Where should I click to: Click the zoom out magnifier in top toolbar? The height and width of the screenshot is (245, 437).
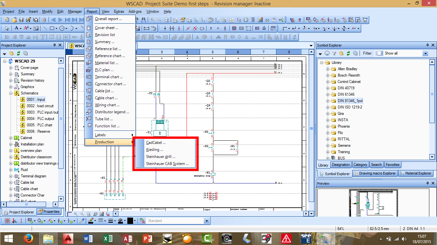point(159,20)
